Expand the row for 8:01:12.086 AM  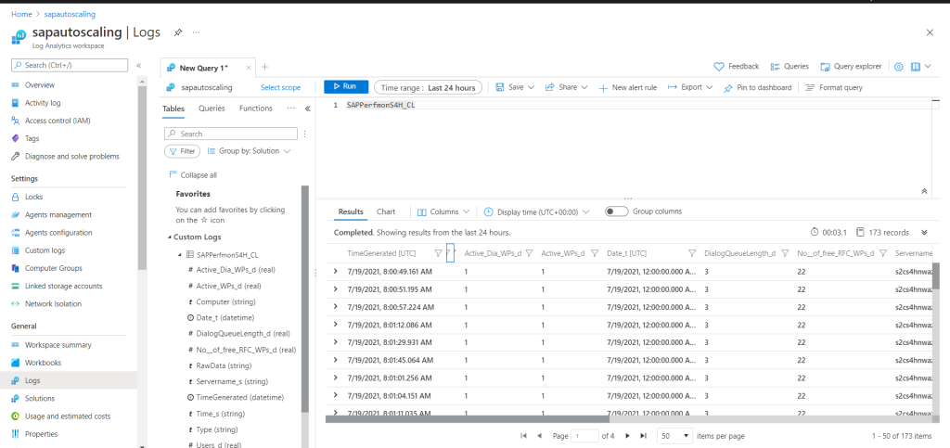click(x=336, y=326)
